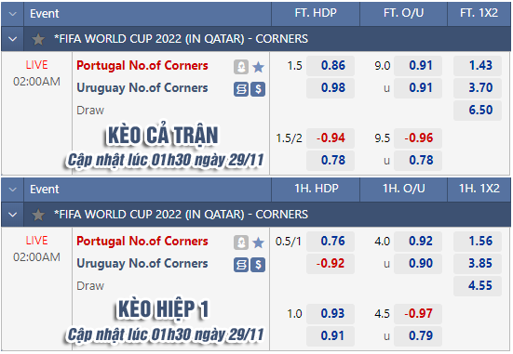Select the 1H. O/U column header
The width and height of the screenshot is (513, 354).
pos(404,189)
